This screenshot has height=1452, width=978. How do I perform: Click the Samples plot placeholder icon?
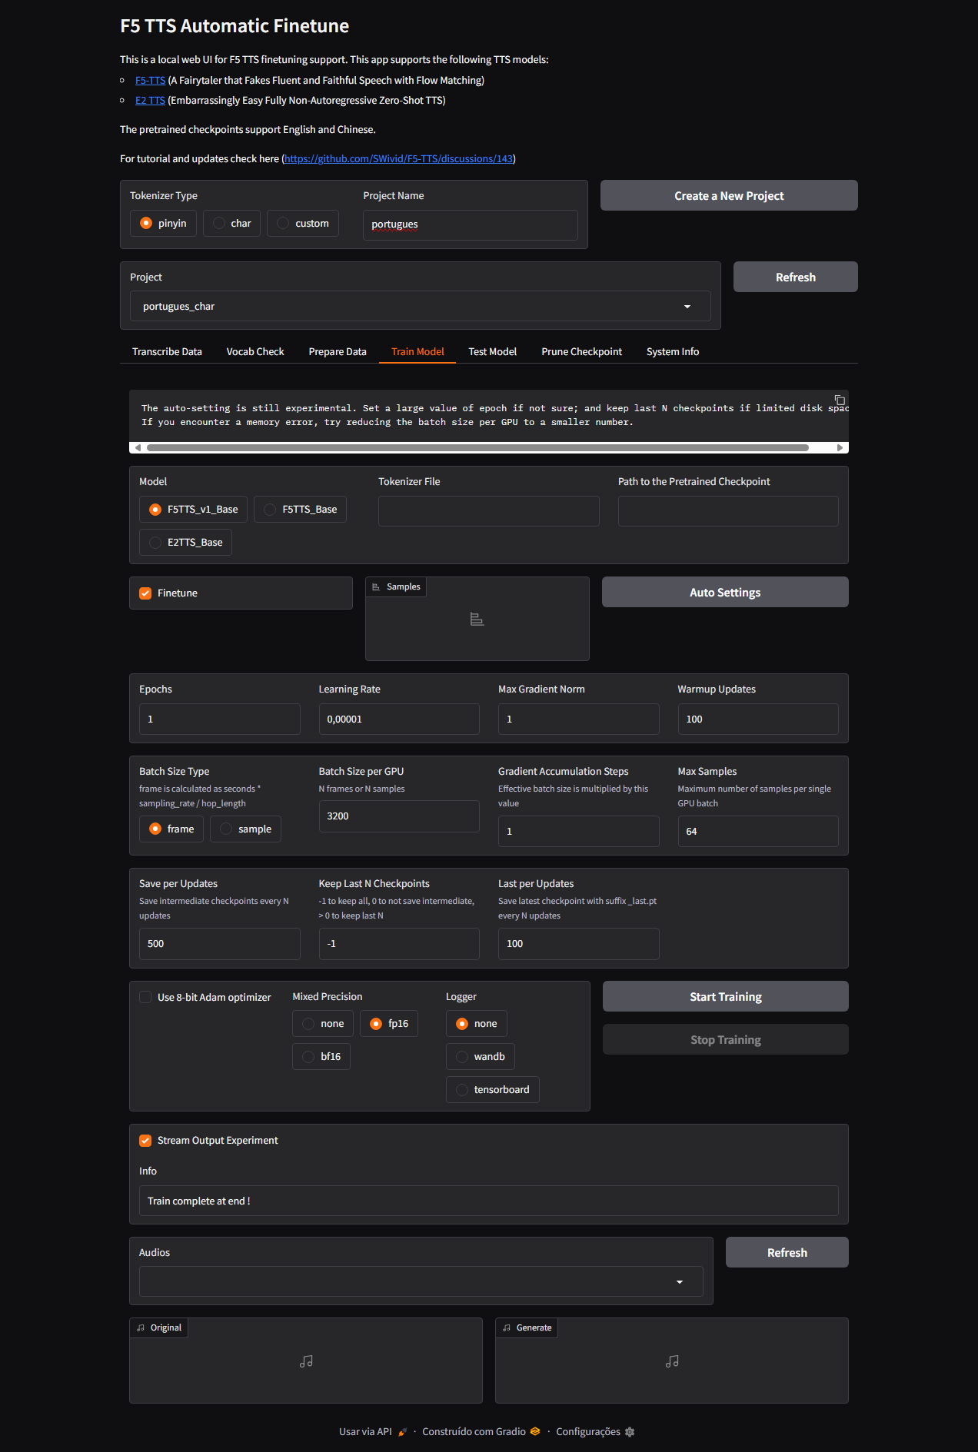pyautogui.click(x=477, y=619)
